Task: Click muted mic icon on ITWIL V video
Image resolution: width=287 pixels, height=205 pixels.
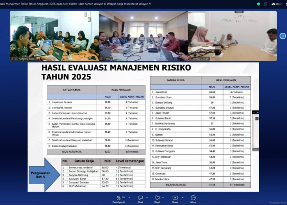Action: tap(101, 59)
